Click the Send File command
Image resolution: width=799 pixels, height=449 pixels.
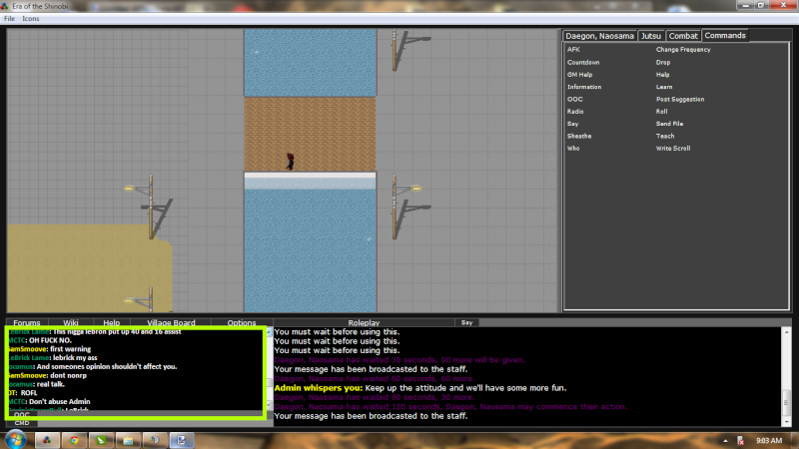(x=669, y=124)
